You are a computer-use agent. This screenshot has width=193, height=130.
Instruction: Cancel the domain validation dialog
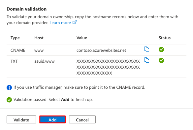point(82,119)
